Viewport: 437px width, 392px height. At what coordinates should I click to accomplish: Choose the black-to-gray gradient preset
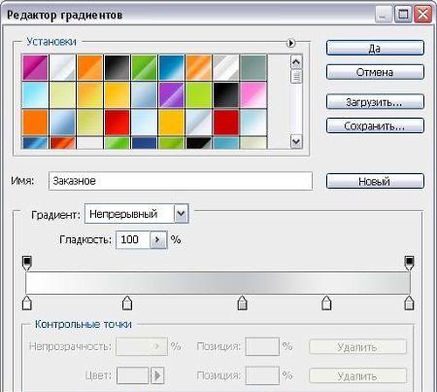(117, 67)
